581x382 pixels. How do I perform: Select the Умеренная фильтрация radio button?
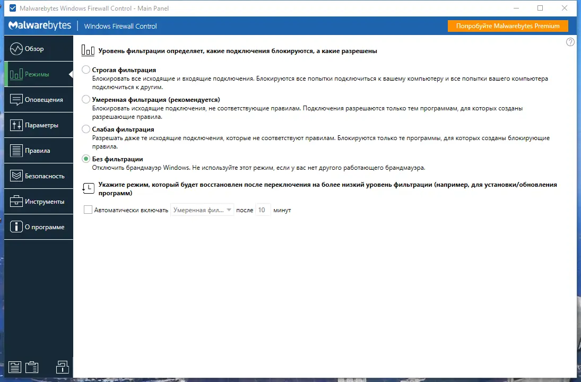pos(85,99)
